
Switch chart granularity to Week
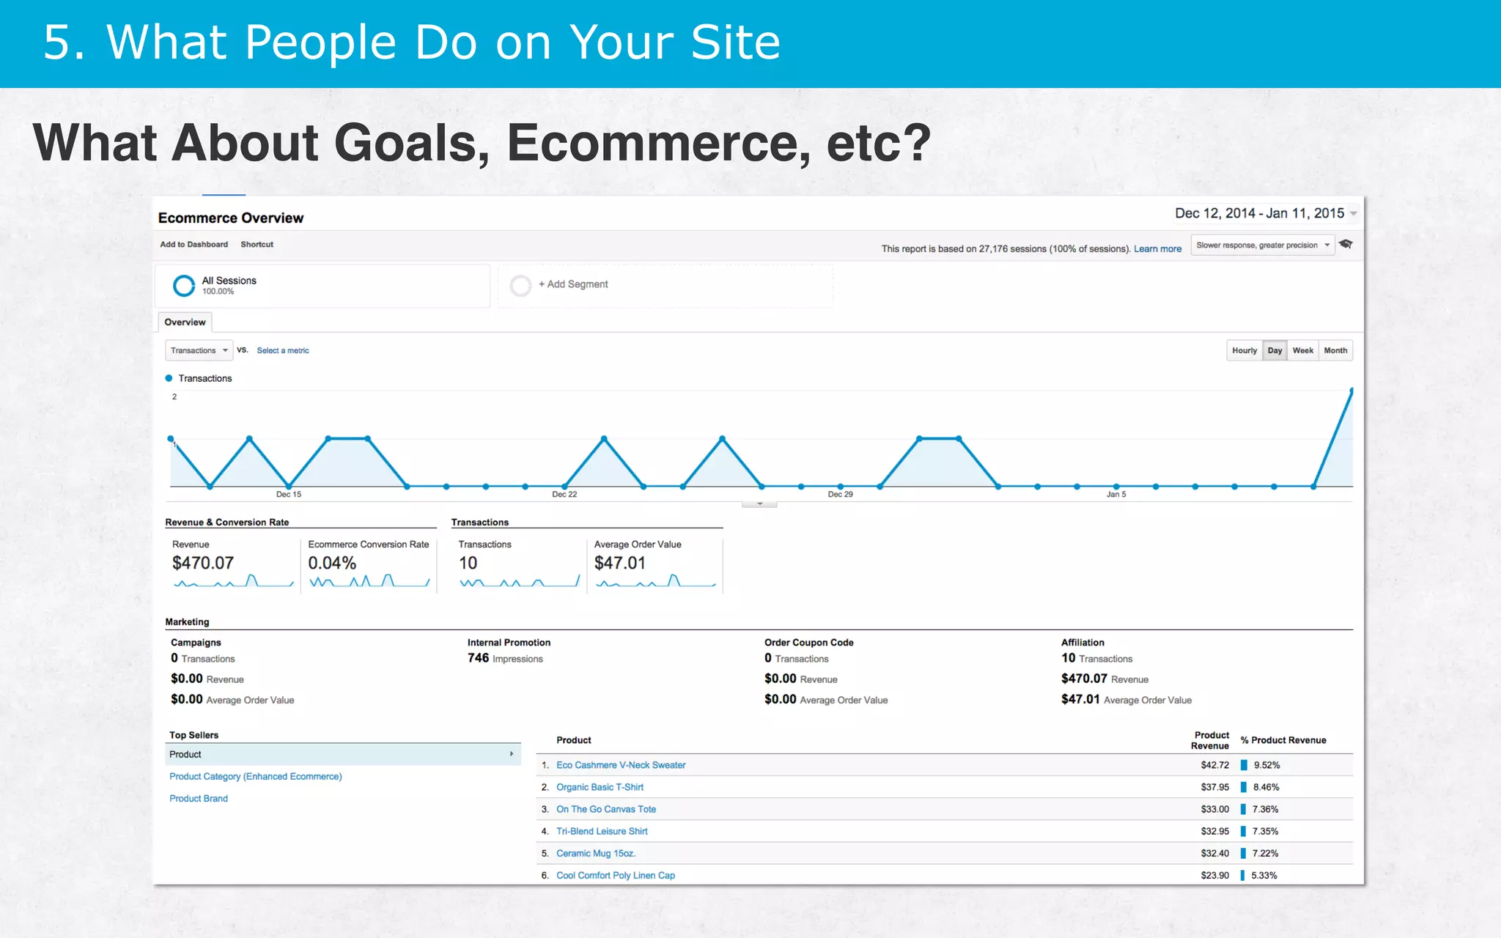1302,350
